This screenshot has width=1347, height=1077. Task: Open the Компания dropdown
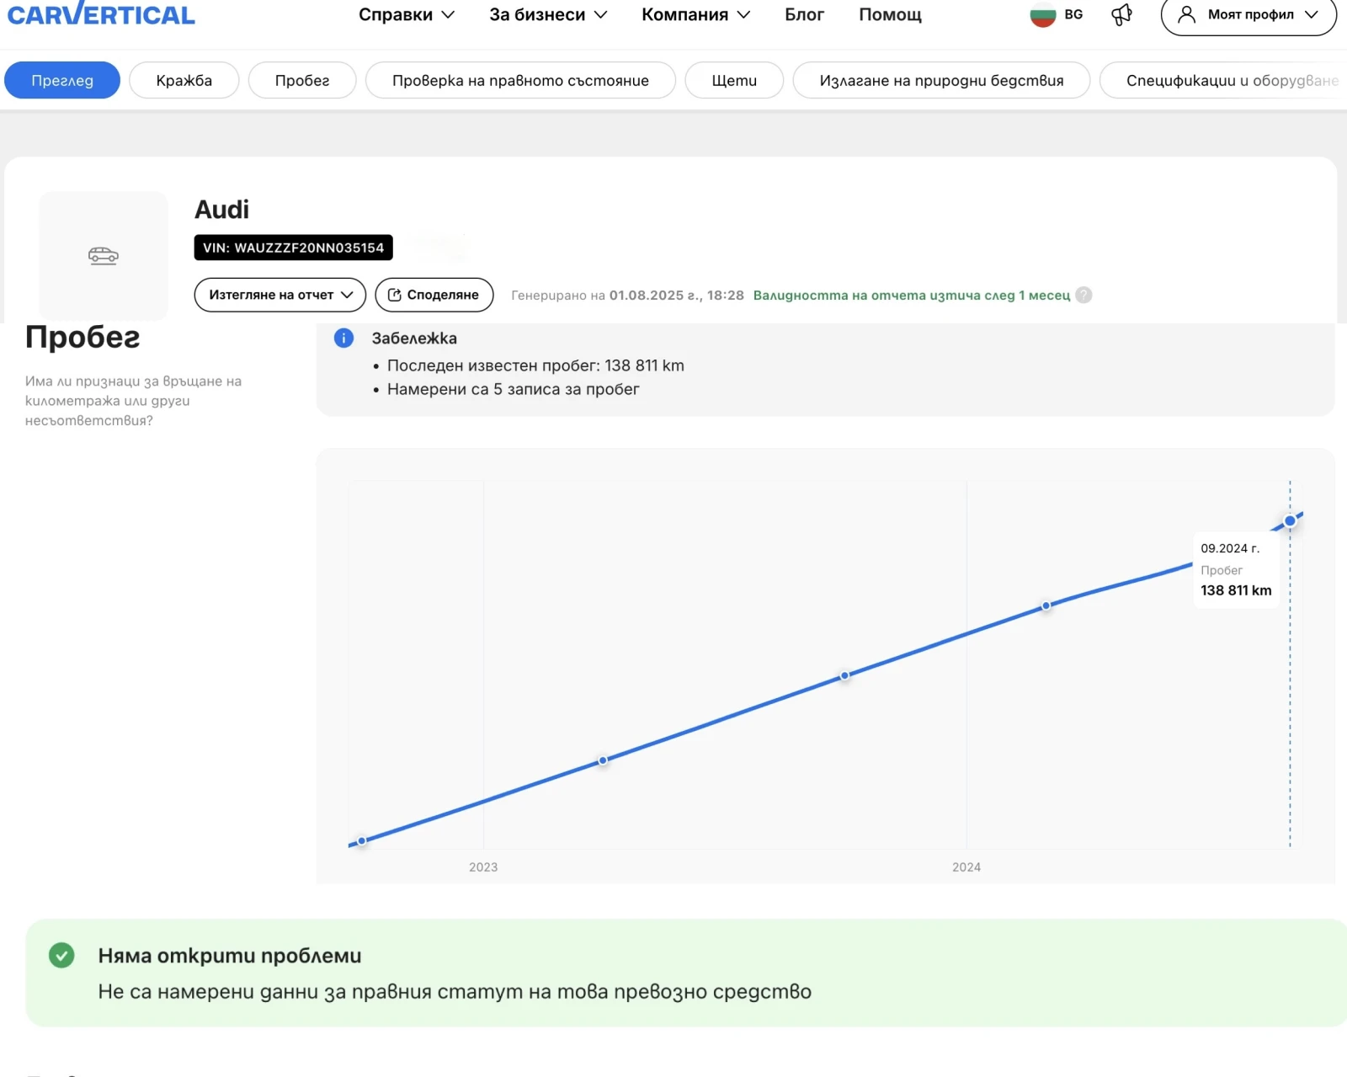pos(695,15)
